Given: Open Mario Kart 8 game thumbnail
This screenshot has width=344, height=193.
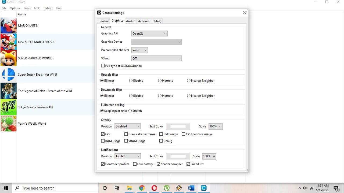Looking at the screenshot, I should 8,25.
